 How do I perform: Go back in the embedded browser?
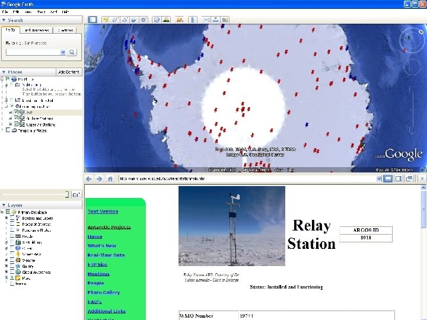[89, 179]
